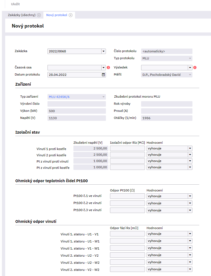Image resolution: width=211 pixels, height=276 pixels.
Task: Open calendar picker for Datum protokolu
Action: click(103, 75)
